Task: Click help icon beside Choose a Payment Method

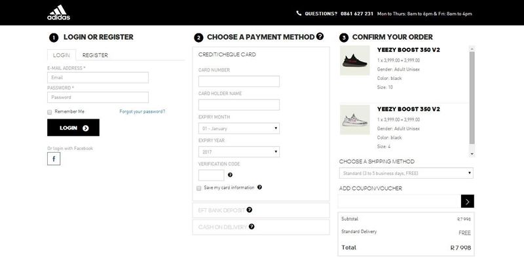Action: pyautogui.click(x=320, y=37)
